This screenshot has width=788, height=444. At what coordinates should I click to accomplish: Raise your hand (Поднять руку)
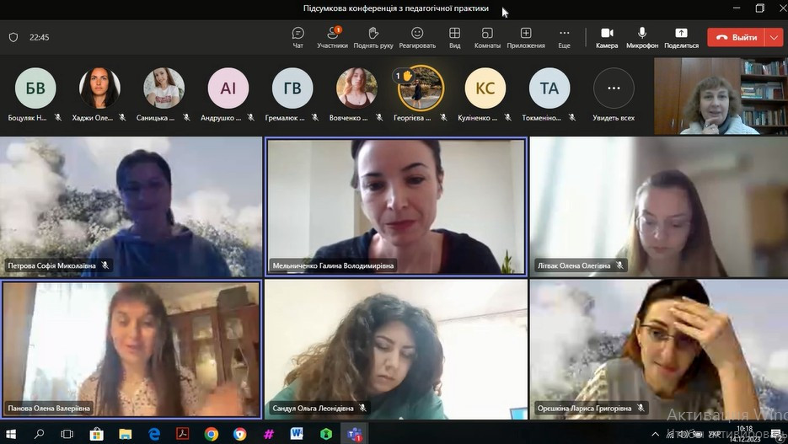373,37
